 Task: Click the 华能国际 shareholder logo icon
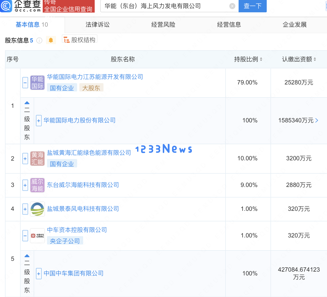coord(37,82)
